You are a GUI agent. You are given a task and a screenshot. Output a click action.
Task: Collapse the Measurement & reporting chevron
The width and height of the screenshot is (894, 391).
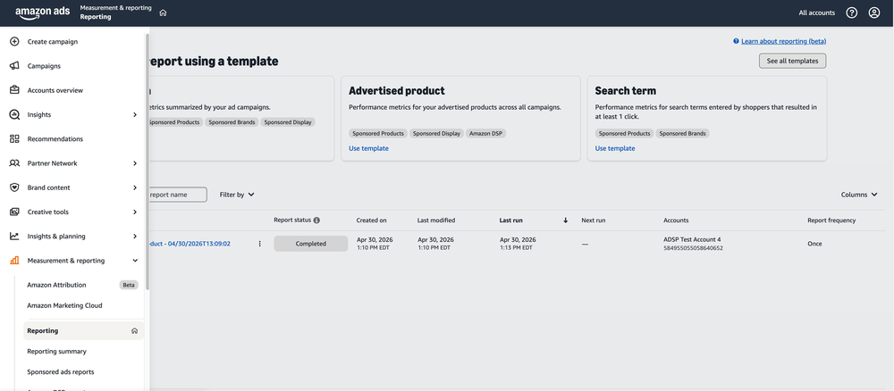[x=135, y=261]
